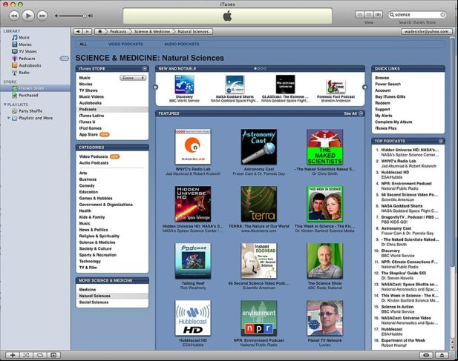
Task: Open Redeem in Quick Links
Action: [x=382, y=103]
